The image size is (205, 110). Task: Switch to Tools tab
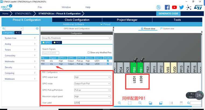[x=177, y=20]
